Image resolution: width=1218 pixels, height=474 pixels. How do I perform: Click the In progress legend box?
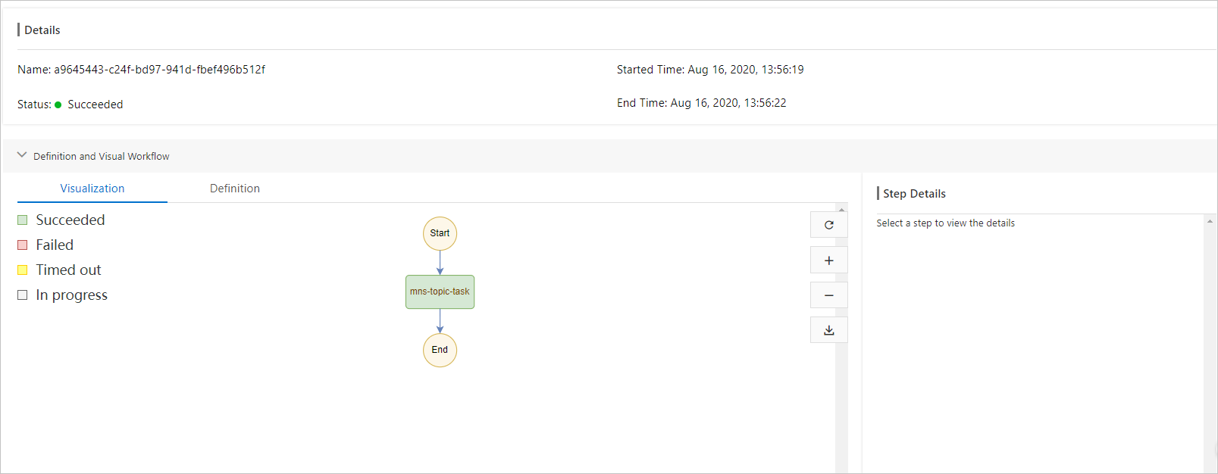click(23, 295)
